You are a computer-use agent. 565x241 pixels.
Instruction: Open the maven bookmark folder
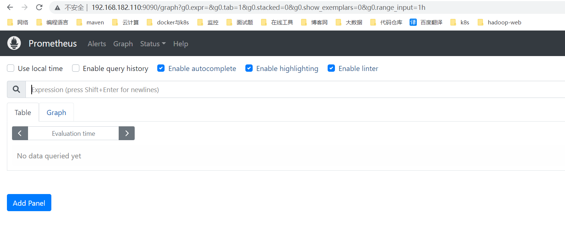90,23
